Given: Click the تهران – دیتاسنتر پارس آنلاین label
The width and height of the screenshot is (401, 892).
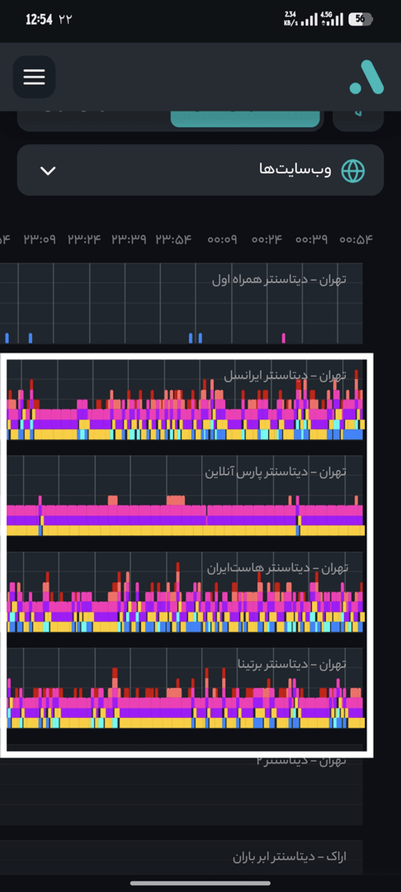Looking at the screenshot, I should click(275, 471).
